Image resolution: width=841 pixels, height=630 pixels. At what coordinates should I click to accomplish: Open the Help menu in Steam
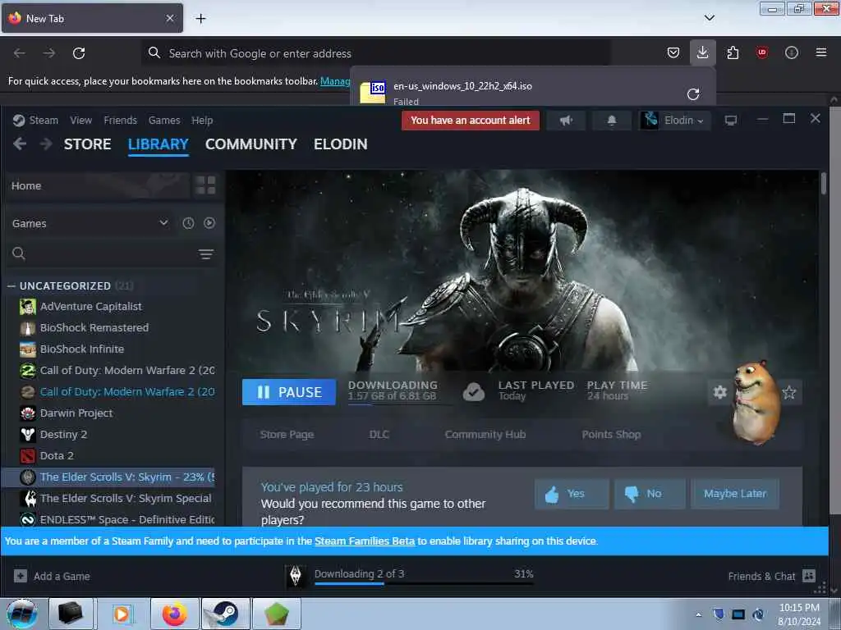point(202,120)
